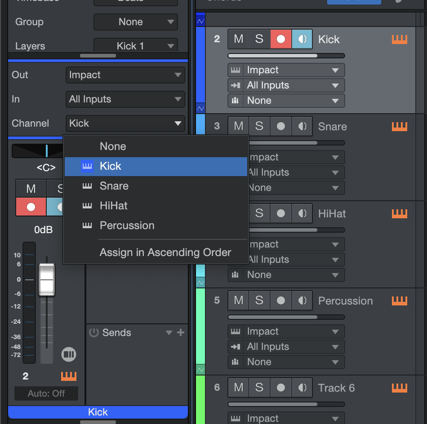Viewport: 427px width, 424px height.
Task: Choose None in the channel menu
Action: click(x=156, y=146)
